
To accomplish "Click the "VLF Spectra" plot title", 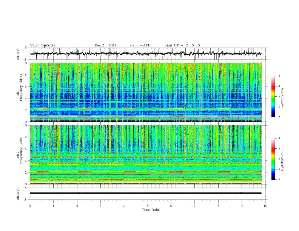I will point(43,45).
